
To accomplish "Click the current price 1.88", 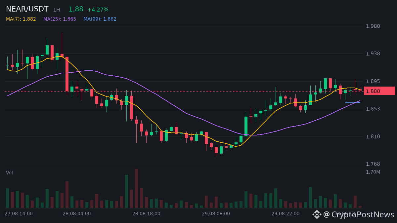I will [x=76, y=9].
